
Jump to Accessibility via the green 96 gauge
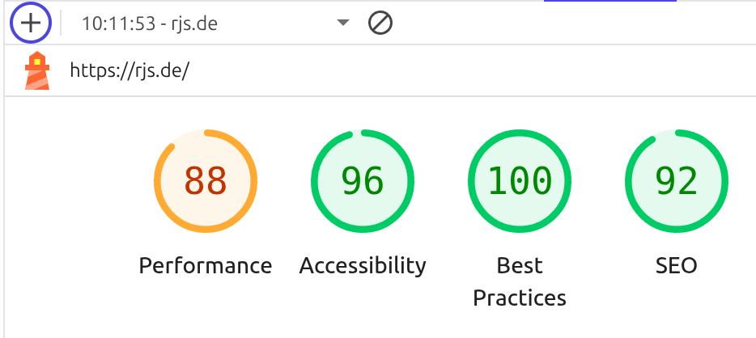pyautogui.click(x=363, y=181)
